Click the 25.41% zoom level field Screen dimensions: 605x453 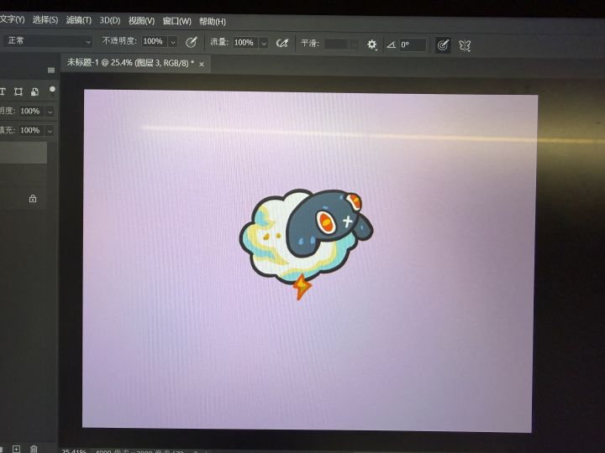[74, 450]
